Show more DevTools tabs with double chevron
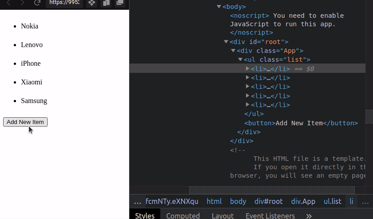 (309, 216)
